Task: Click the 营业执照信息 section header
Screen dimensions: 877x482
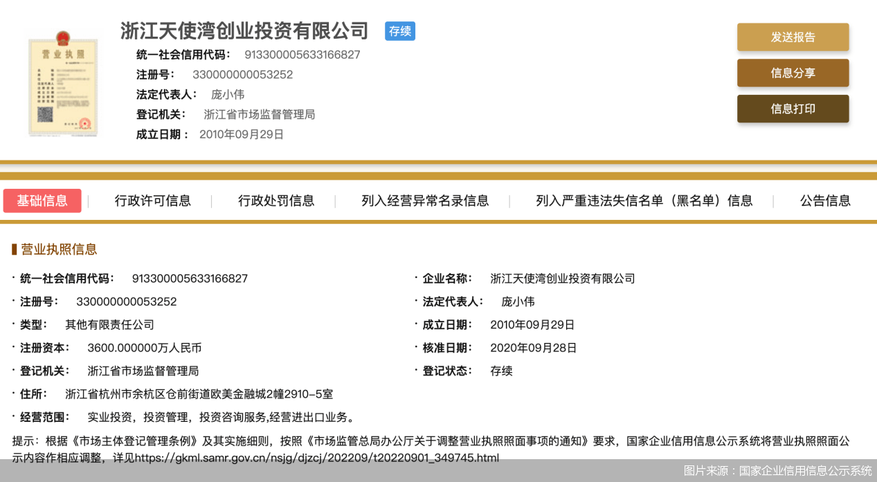Action: click(58, 249)
